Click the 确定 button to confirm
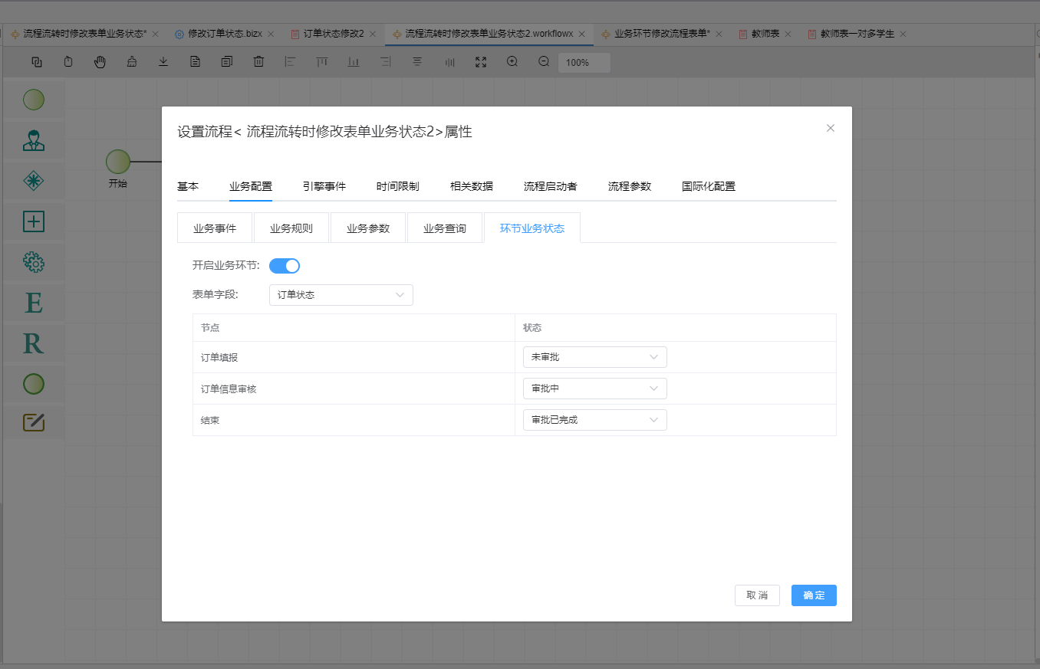 tap(813, 595)
